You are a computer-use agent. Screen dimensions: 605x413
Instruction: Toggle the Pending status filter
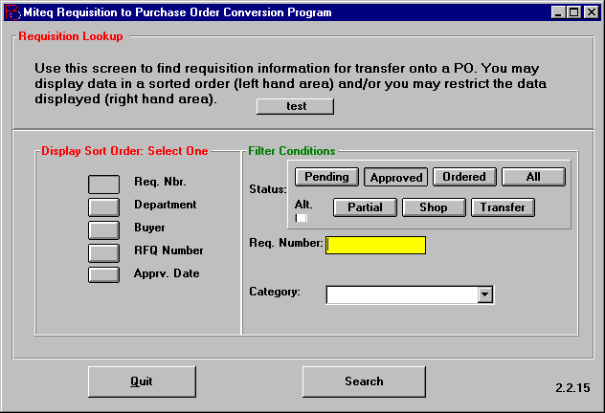pos(327,177)
